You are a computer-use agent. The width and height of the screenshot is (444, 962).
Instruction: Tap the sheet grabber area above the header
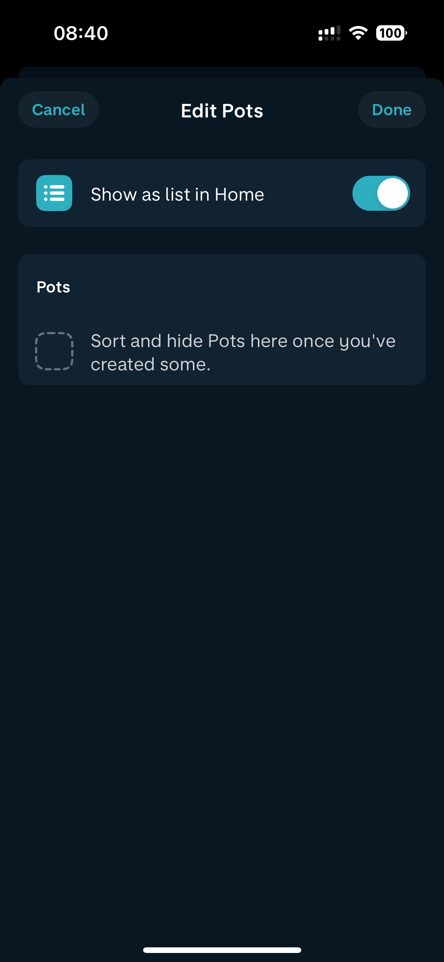pos(222,73)
